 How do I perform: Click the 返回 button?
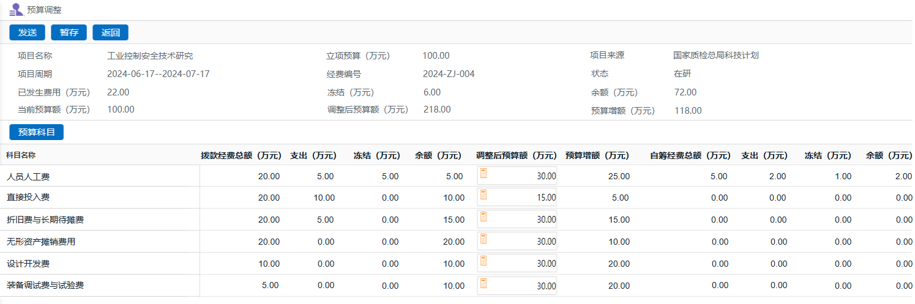[x=110, y=32]
